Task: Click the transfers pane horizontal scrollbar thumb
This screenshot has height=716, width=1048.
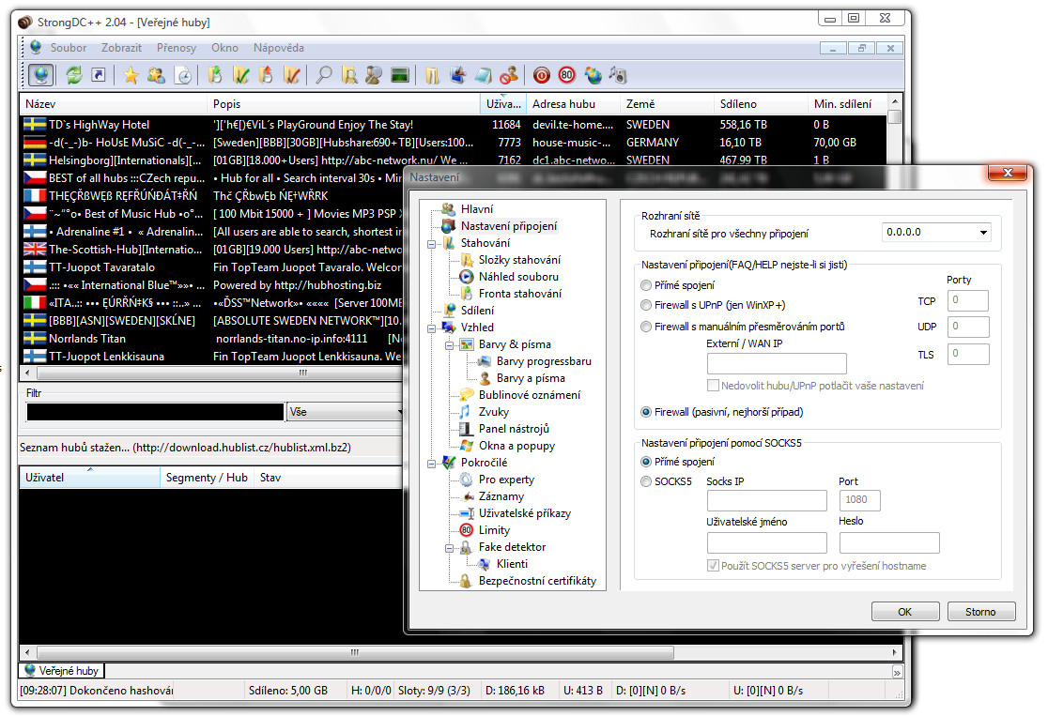Action: pyautogui.click(x=354, y=652)
